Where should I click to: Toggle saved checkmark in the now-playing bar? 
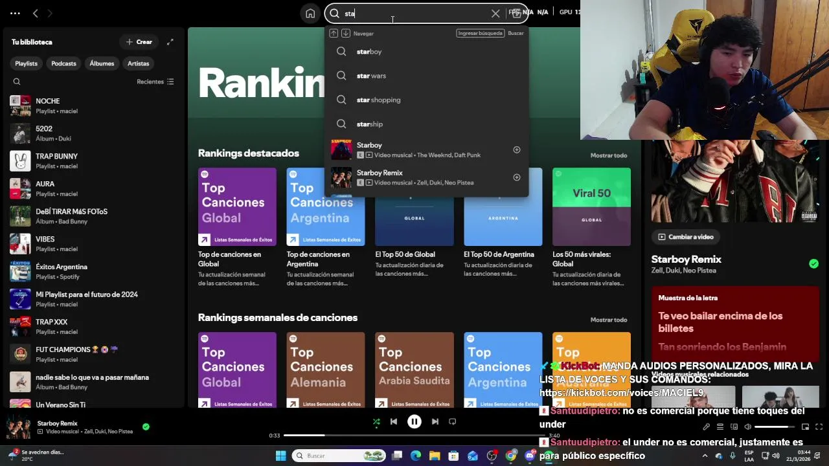146,427
